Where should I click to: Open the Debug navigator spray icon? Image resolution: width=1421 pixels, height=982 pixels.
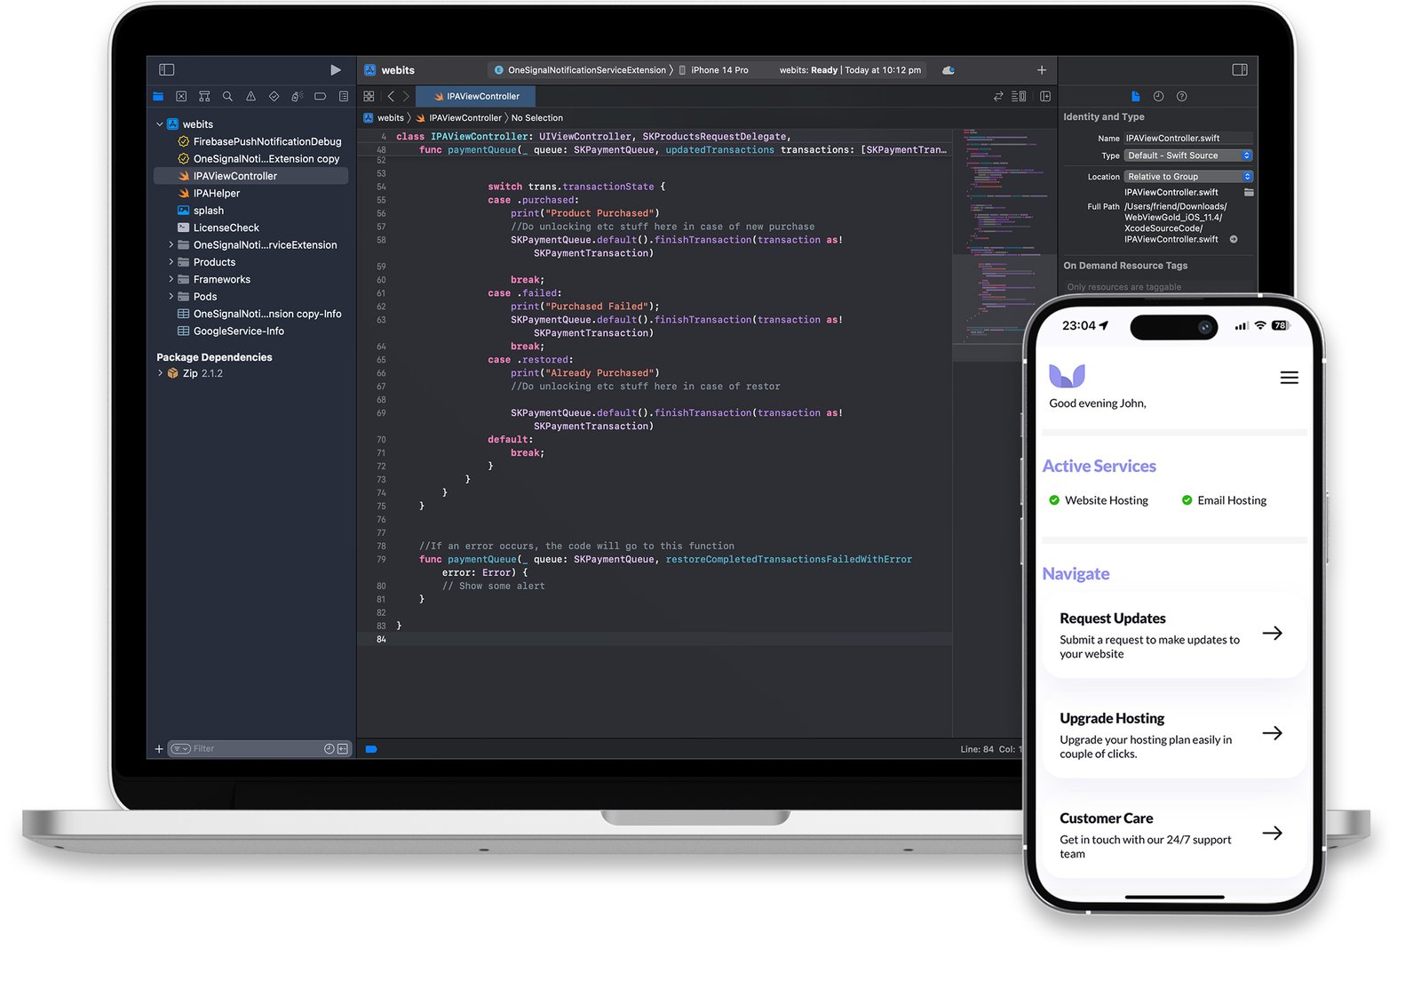pos(297,96)
